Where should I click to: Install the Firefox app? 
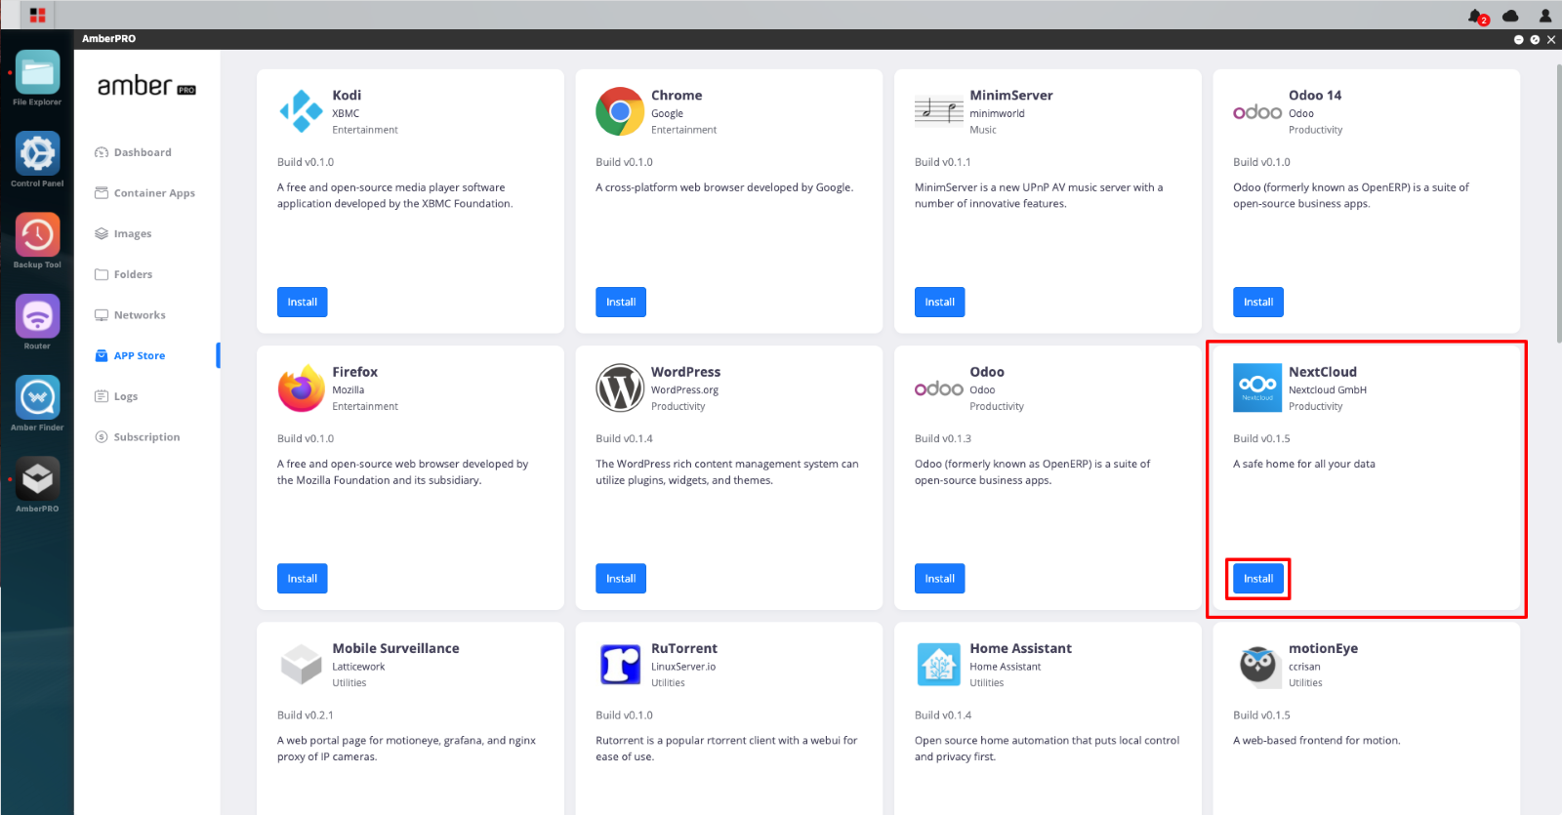[303, 579]
